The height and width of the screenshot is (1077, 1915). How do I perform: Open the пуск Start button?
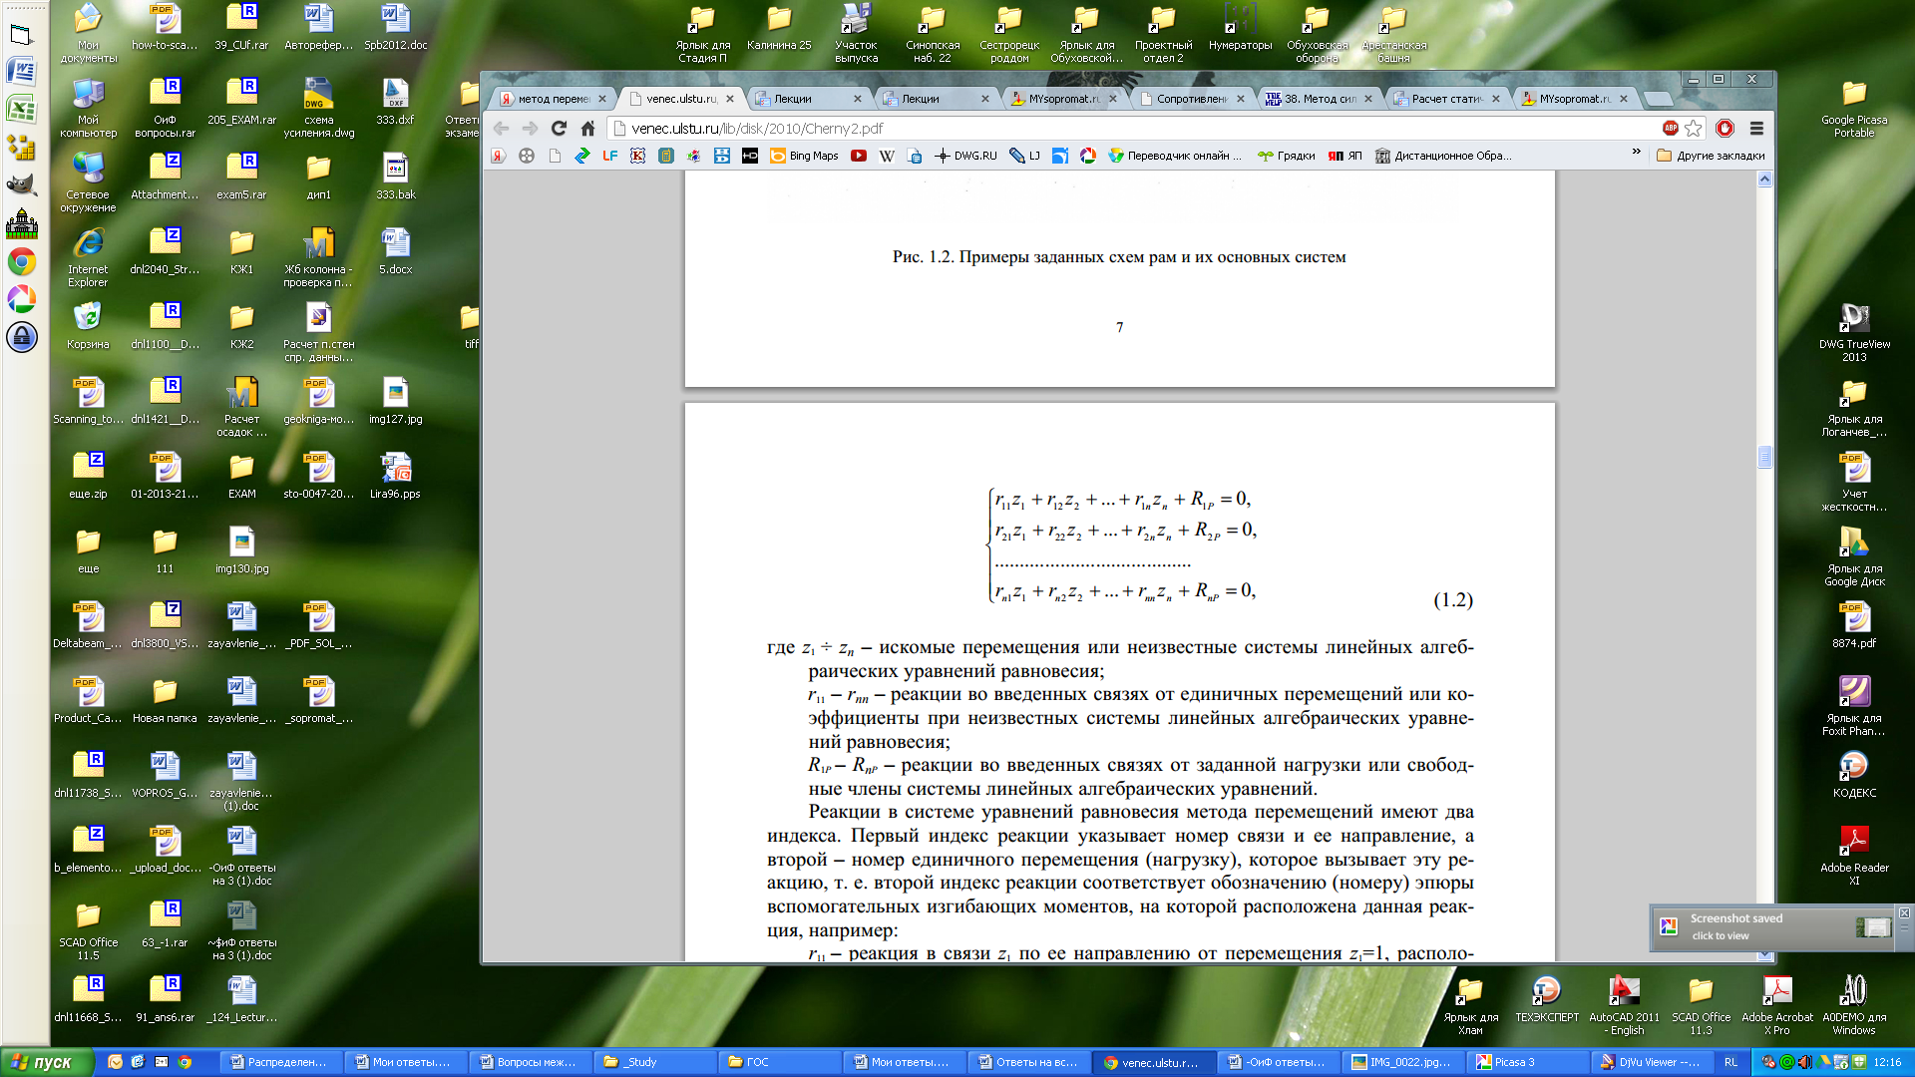(x=48, y=1062)
